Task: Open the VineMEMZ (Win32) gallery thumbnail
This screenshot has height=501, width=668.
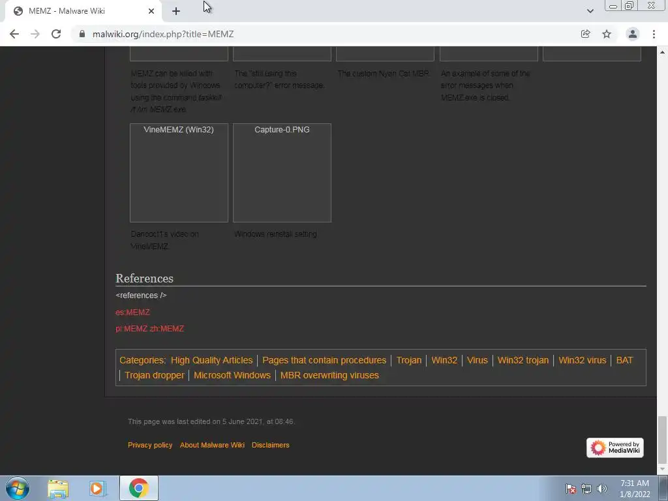Action: 179,172
